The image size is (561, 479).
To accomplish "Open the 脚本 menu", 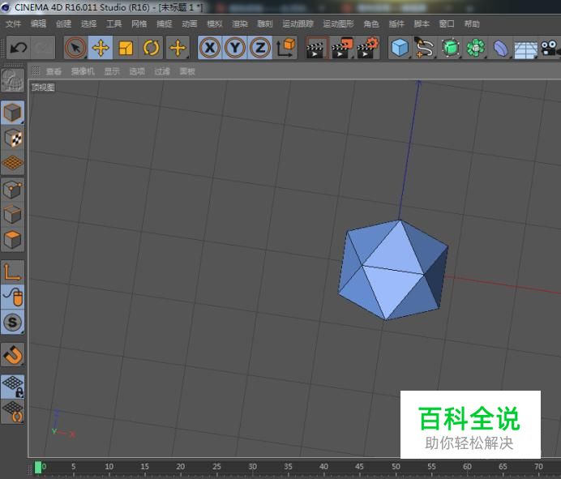I will coord(422,24).
